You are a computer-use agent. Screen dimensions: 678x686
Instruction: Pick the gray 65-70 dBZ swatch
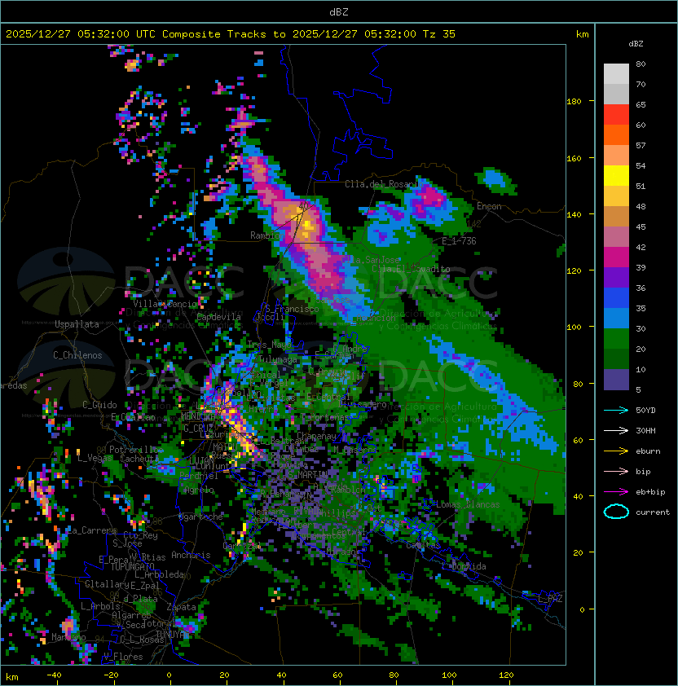[616, 94]
